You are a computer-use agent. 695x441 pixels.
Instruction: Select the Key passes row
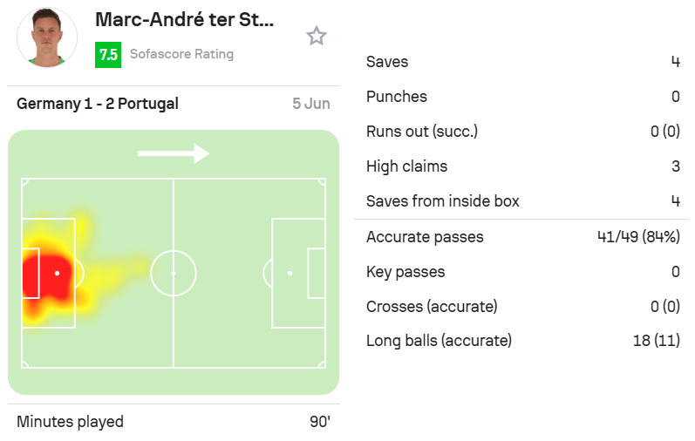(x=523, y=272)
